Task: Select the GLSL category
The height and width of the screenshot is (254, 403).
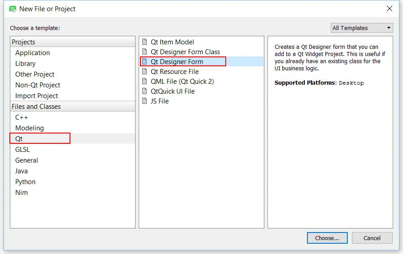Action: (22, 150)
